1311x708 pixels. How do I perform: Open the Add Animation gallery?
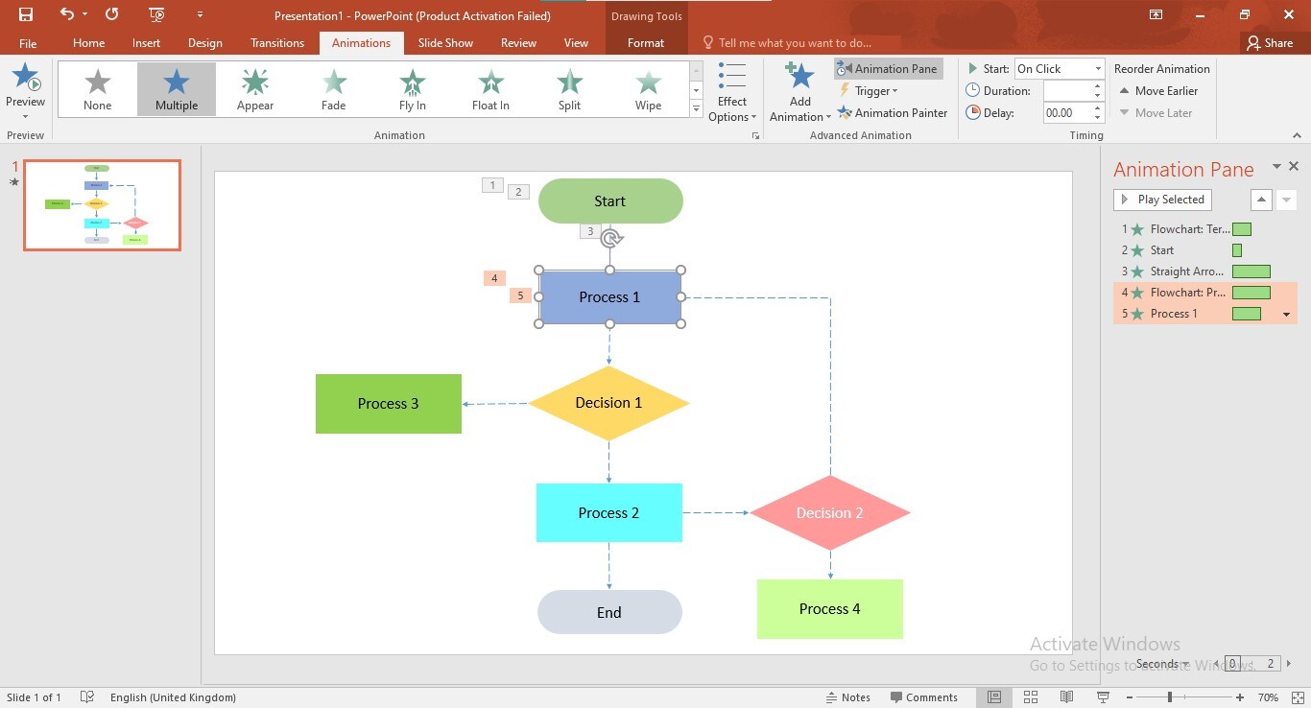coord(799,92)
